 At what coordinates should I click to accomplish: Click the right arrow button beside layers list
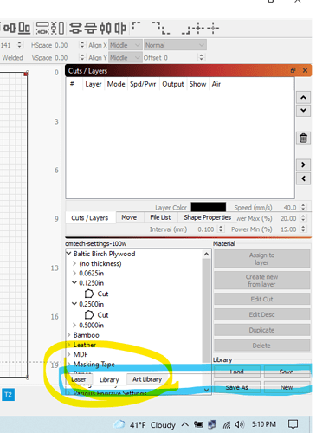(303, 165)
